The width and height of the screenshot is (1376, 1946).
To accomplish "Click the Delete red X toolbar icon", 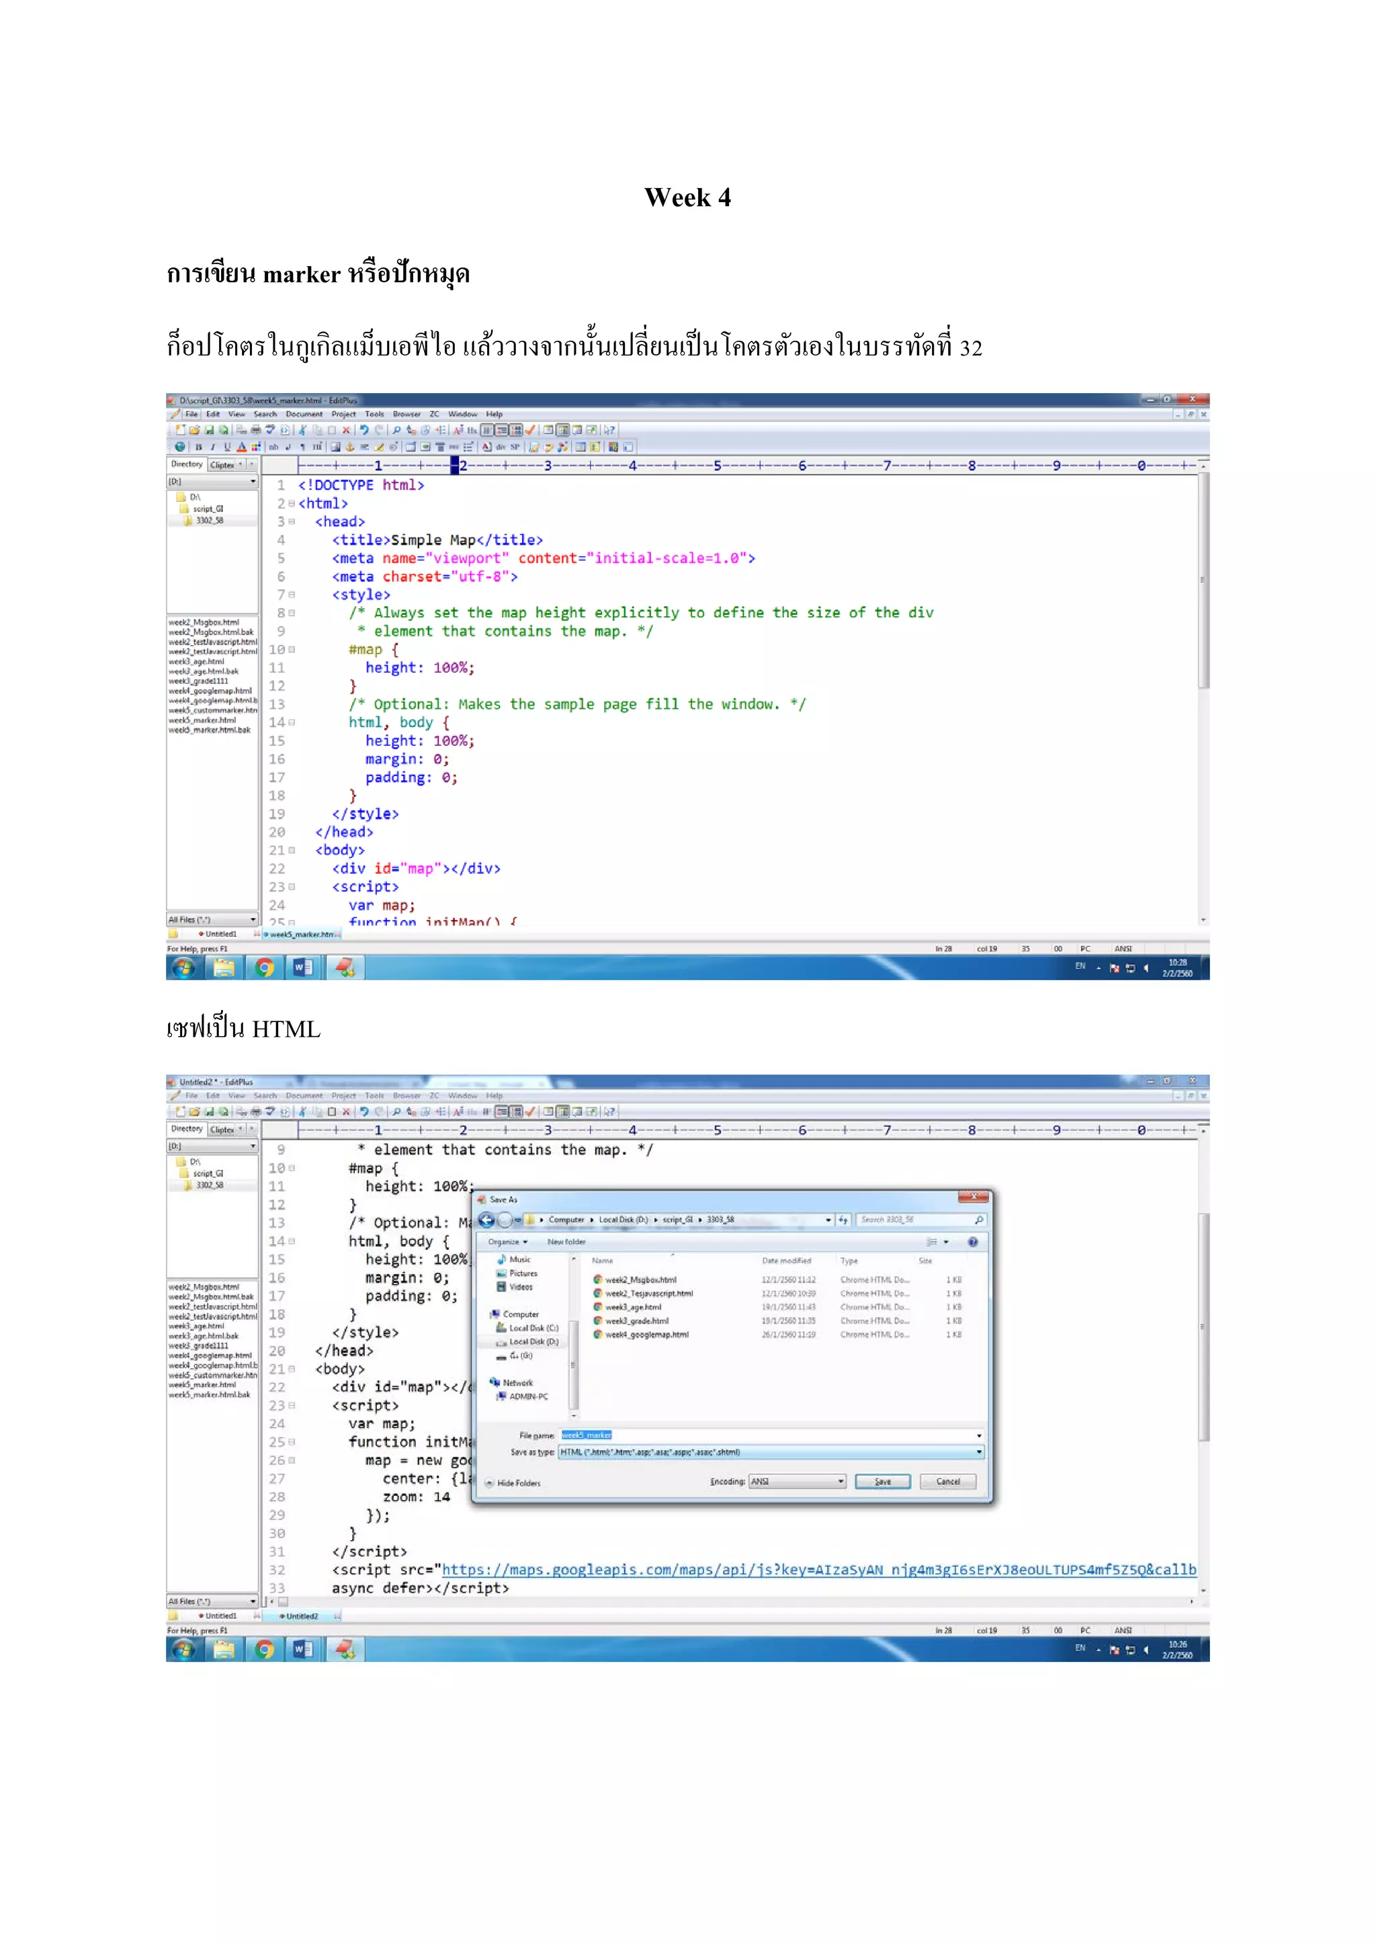I will pyautogui.click(x=346, y=431).
